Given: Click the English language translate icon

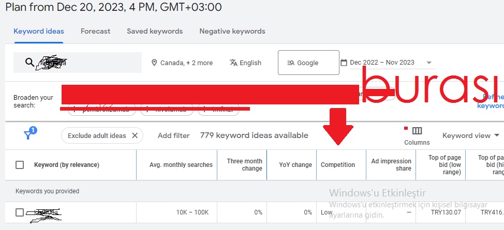Looking at the screenshot, I should 233,63.
